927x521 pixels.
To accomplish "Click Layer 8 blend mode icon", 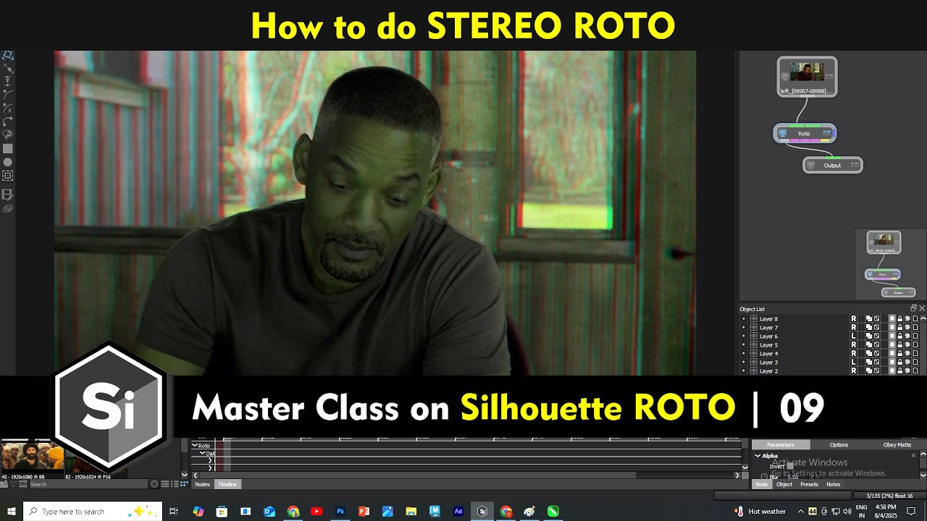I will pos(869,318).
